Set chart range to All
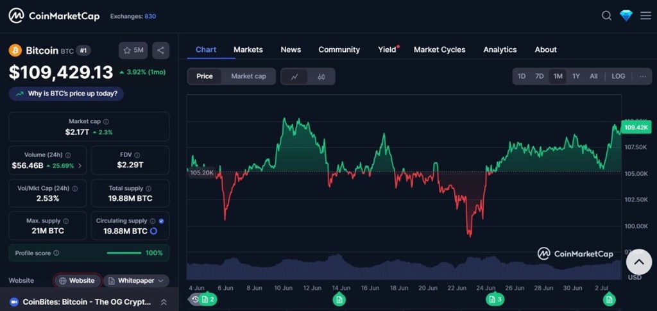Image resolution: width=657 pixels, height=311 pixels. pos(593,76)
